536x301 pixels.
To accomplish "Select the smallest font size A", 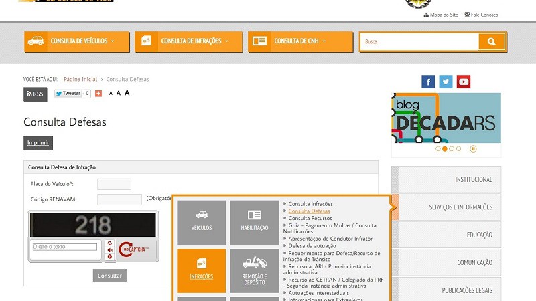I will [111, 93].
